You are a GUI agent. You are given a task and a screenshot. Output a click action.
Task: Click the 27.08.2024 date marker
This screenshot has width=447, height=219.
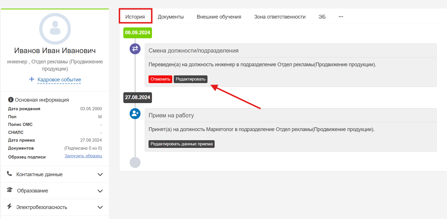(x=138, y=97)
